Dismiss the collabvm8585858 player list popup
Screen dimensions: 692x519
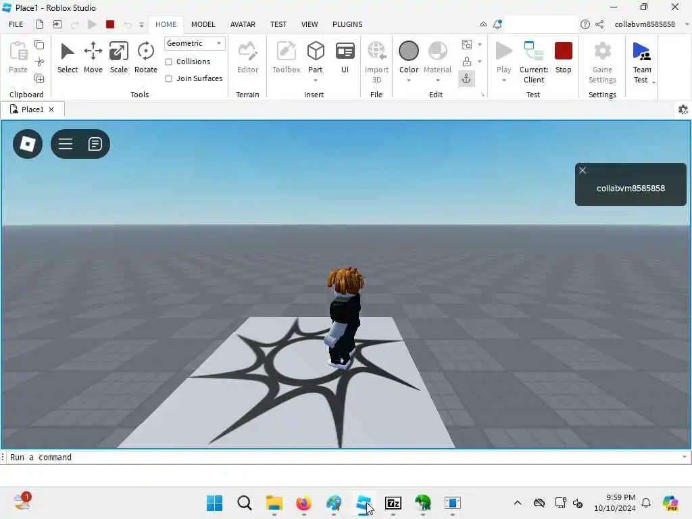click(583, 170)
